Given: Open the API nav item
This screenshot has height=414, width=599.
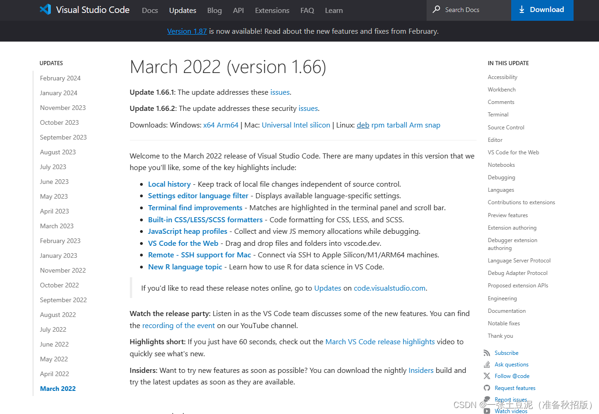Looking at the screenshot, I should [x=238, y=10].
